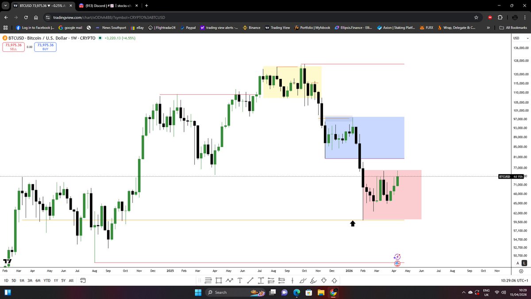Open the Binance bookmark
The image size is (531, 299).
click(251, 27)
